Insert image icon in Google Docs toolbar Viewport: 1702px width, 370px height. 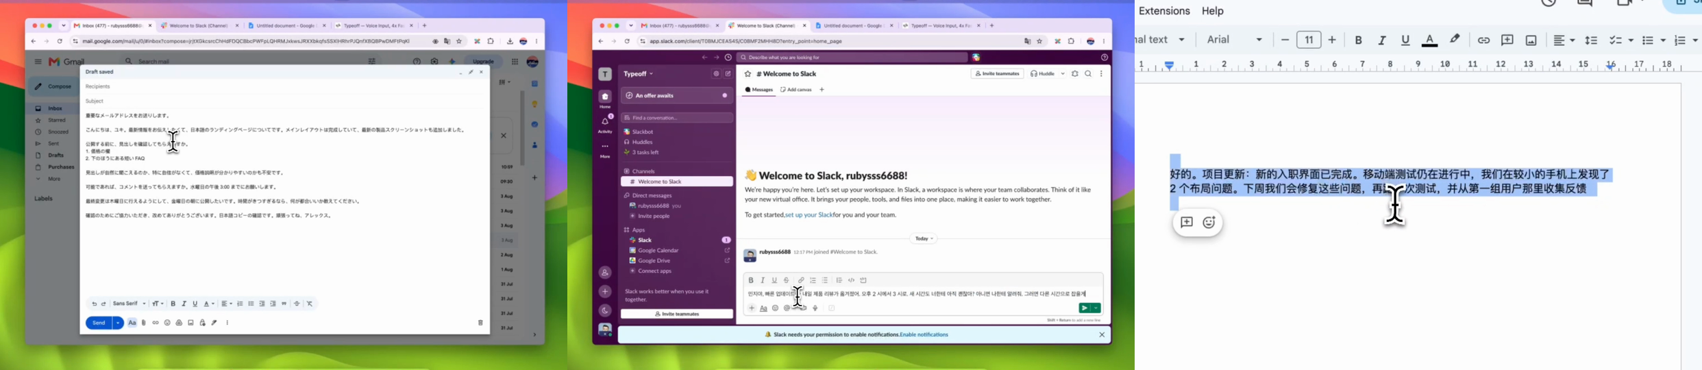click(1531, 40)
